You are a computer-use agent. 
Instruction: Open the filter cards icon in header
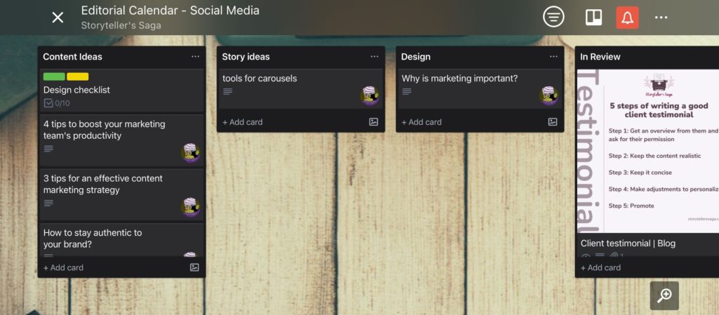point(553,18)
